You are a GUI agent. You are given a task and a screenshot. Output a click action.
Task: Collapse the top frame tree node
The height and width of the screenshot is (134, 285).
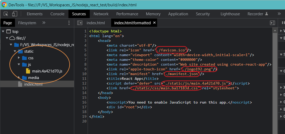3,31
